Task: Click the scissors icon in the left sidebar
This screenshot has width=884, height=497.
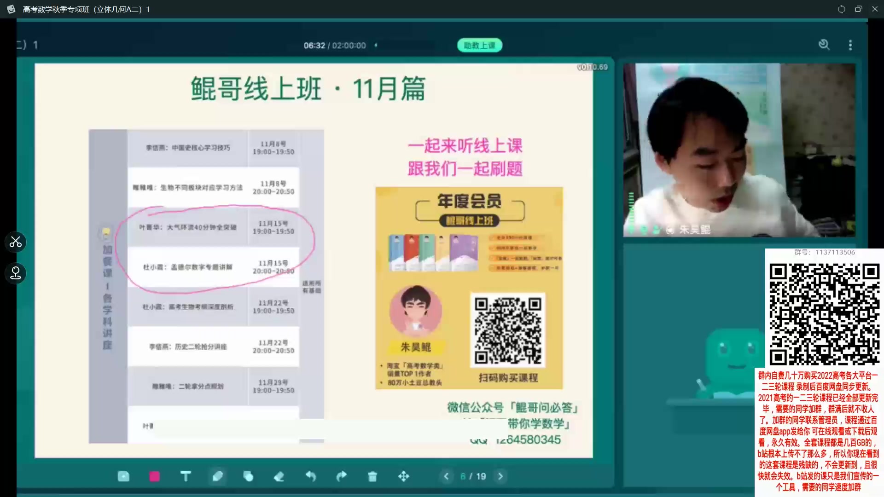Action: click(16, 242)
